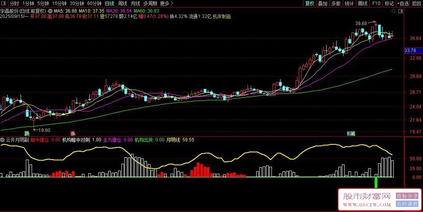Image resolution: width=423 pixels, height=212 pixels.
Task: Click the 50.00 indicator axis label
Action: (x=415, y=159)
